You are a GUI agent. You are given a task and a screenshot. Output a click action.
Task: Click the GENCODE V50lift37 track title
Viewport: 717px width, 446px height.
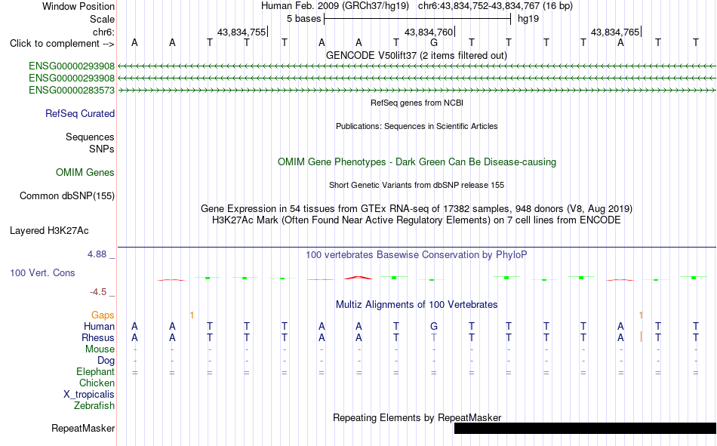417,55
